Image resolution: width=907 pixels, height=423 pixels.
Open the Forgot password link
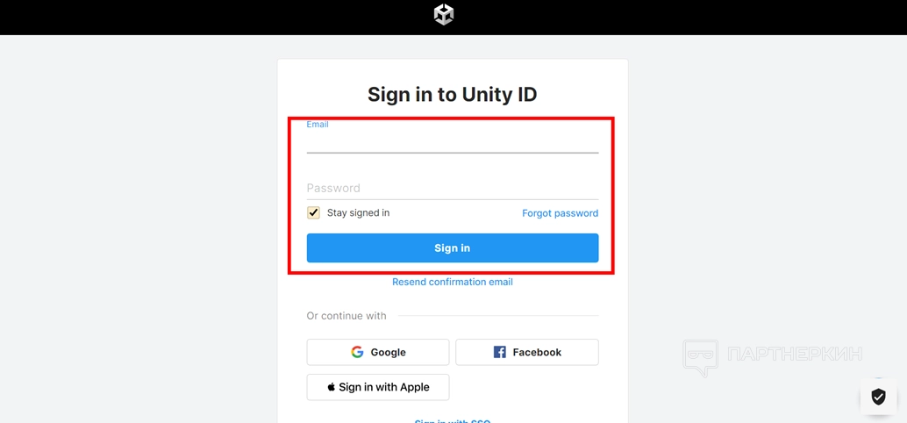point(560,213)
